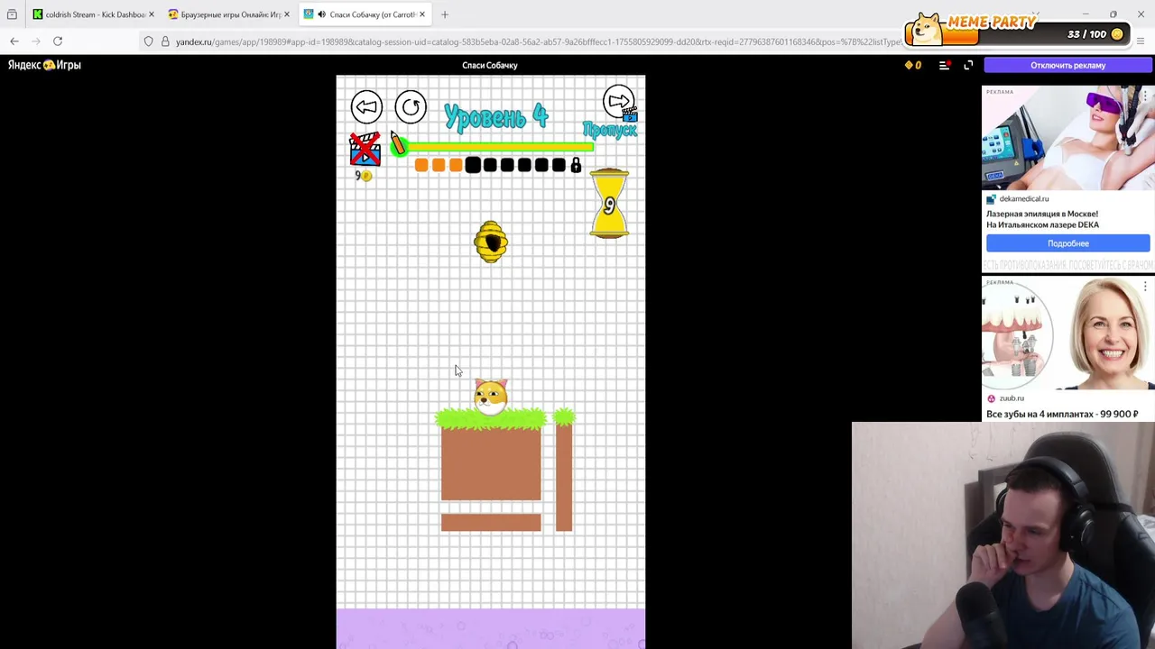The width and height of the screenshot is (1155, 649).
Task: Click the Все зубы на 4 имплантах text
Action: click(x=1062, y=414)
